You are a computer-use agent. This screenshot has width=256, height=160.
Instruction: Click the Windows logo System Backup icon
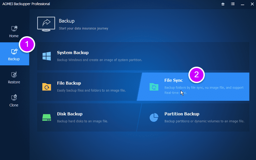click(47, 56)
